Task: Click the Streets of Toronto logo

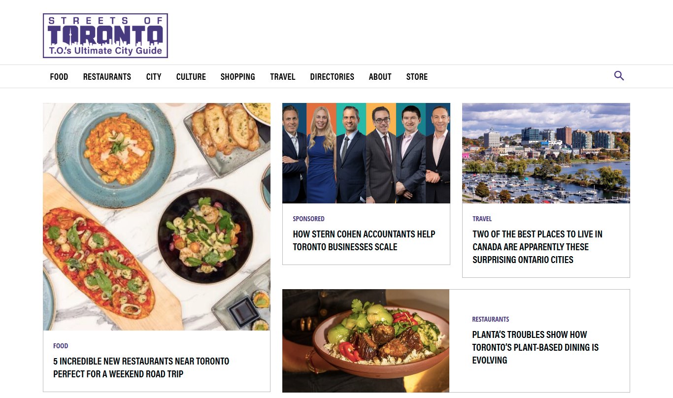Action: pos(105,35)
